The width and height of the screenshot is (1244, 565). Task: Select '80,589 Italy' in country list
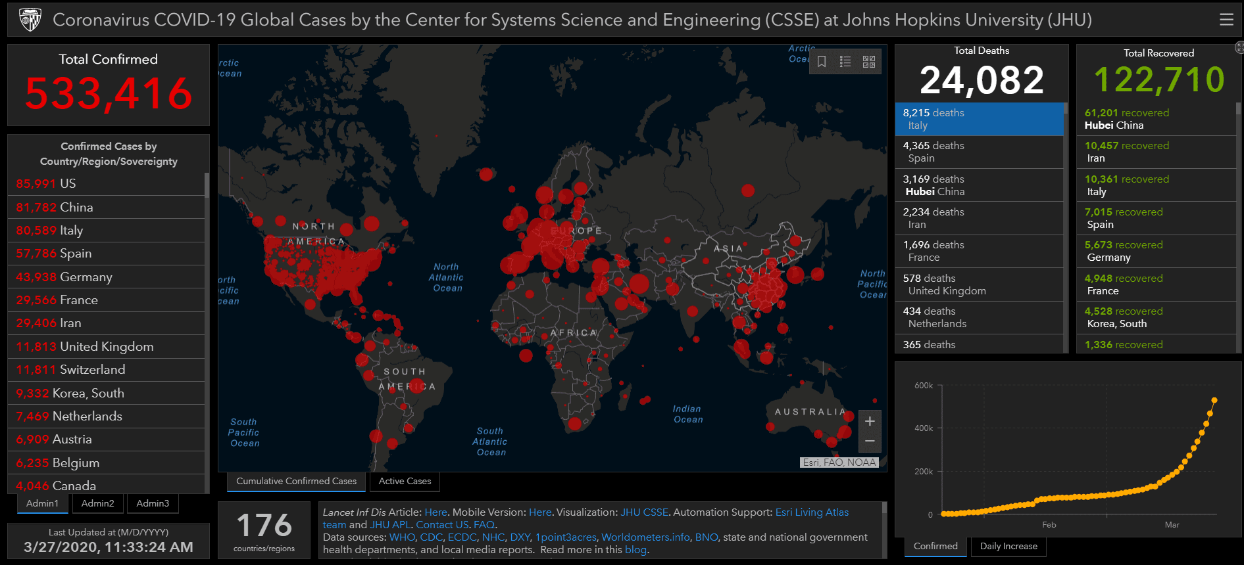(x=106, y=231)
